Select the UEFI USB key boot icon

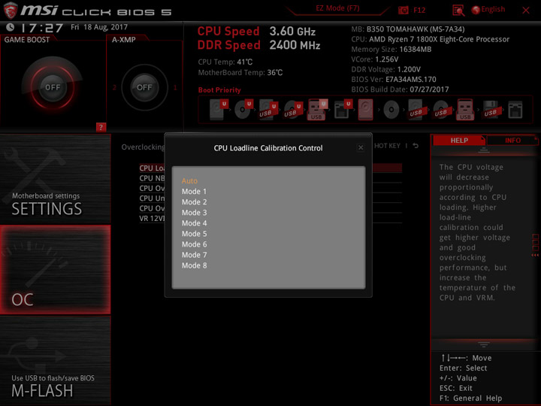click(317, 110)
